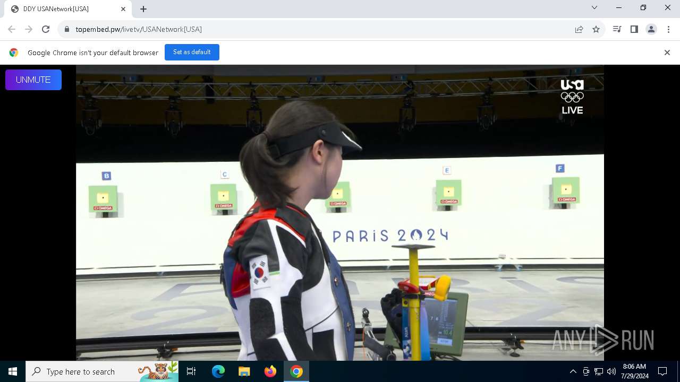The image size is (680, 382).
Task: Select the DDY USANetwork[USA] tab
Action: click(x=67, y=9)
